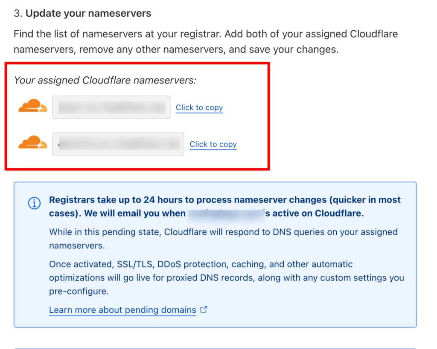Copy the second nameserver via Click to copy
437x349 pixels.
point(213,144)
